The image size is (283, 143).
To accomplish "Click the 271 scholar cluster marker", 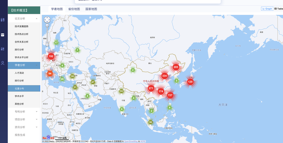I will point(151,88).
